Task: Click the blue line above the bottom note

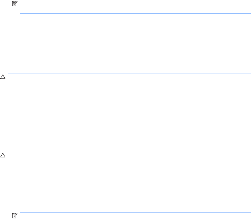Action: [135, 212]
